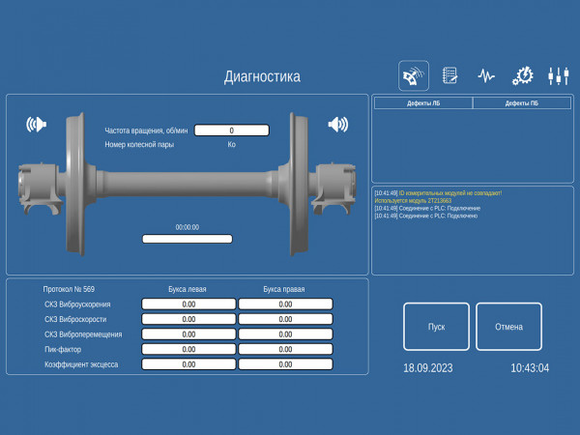Click the Отмена button

click(x=509, y=327)
